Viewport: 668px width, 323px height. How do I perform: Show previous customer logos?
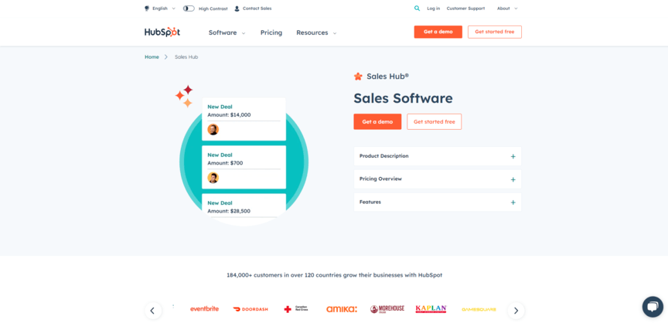pyautogui.click(x=153, y=311)
